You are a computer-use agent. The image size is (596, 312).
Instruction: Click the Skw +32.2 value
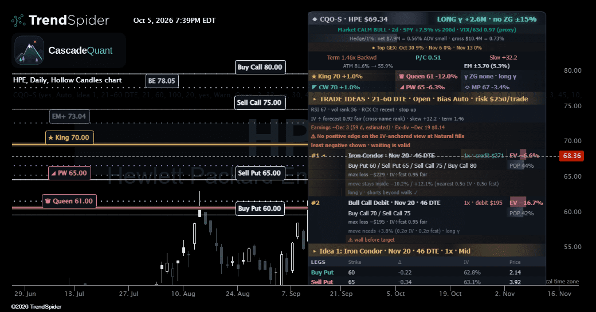503,58
